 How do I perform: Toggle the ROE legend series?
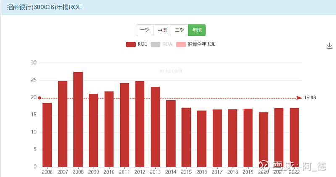pos(136,44)
